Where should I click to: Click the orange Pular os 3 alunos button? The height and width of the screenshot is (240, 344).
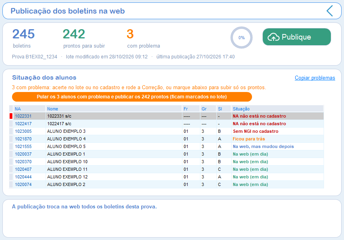(x=132, y=97)
